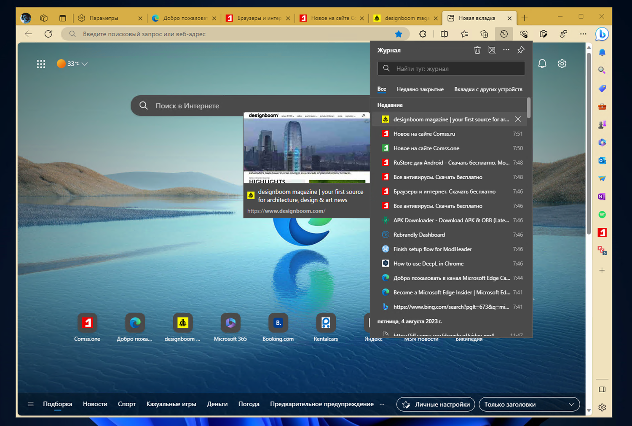
Task: Open the tab actions menu icon
Action: tap(63, 18)
